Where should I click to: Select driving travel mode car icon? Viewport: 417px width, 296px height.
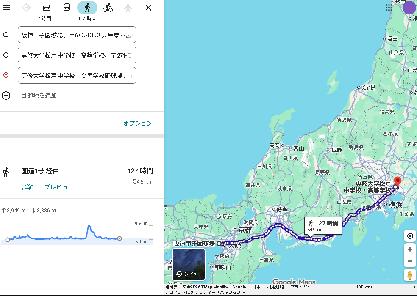pos(47,8)
